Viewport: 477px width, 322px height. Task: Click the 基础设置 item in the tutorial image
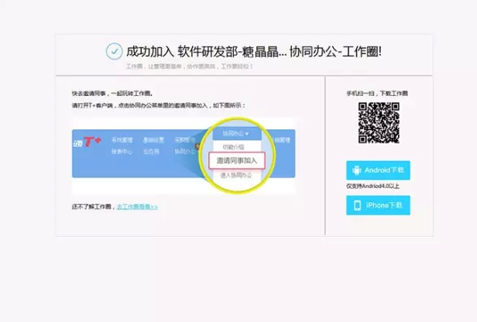[153, 140]
